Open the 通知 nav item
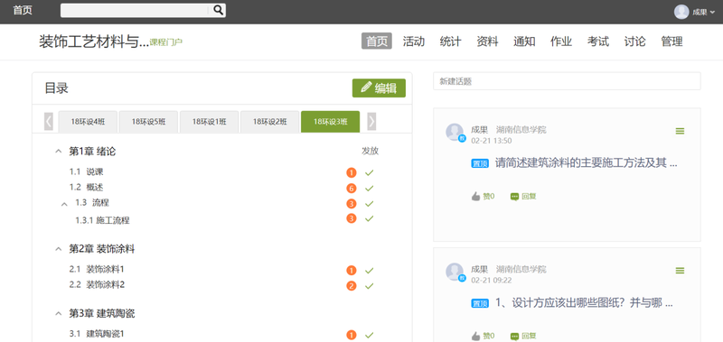Viewport: 723px width, 342px height. click(524, 41)
